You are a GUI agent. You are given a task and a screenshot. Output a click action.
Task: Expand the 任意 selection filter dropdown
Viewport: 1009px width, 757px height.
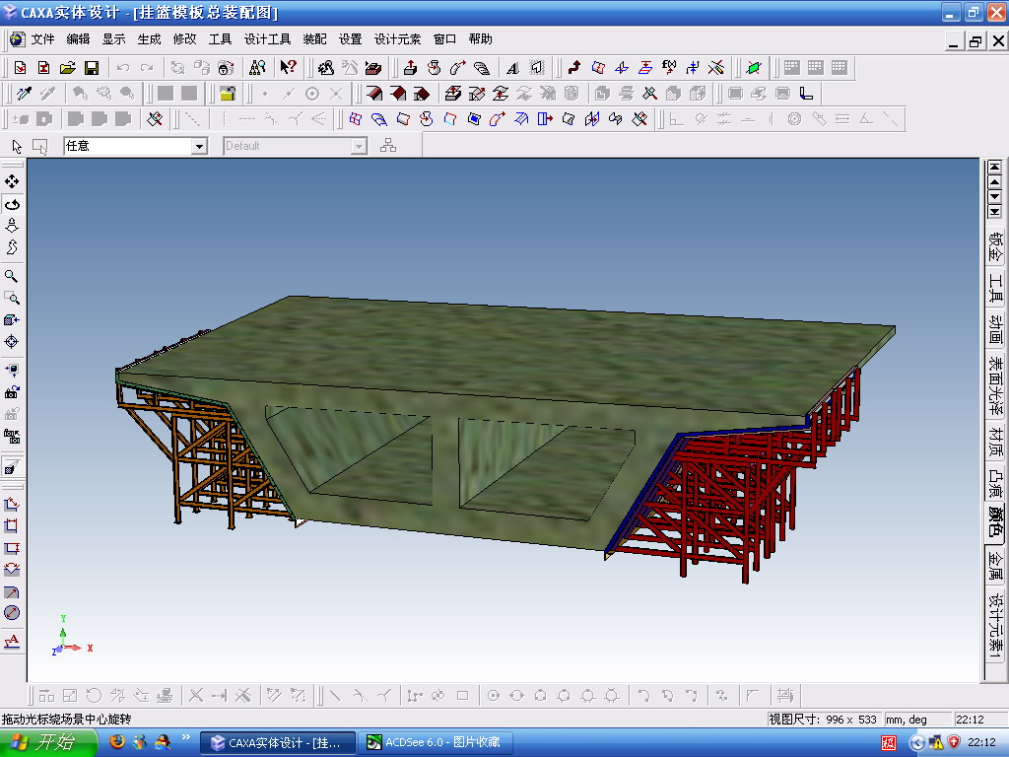199,146
